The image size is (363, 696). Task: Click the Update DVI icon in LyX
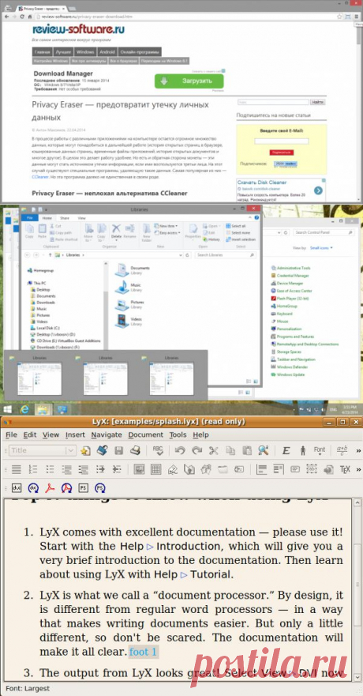pos(33,487)
